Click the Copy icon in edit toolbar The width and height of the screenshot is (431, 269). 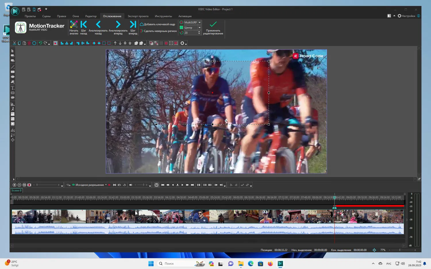(19, 43)
